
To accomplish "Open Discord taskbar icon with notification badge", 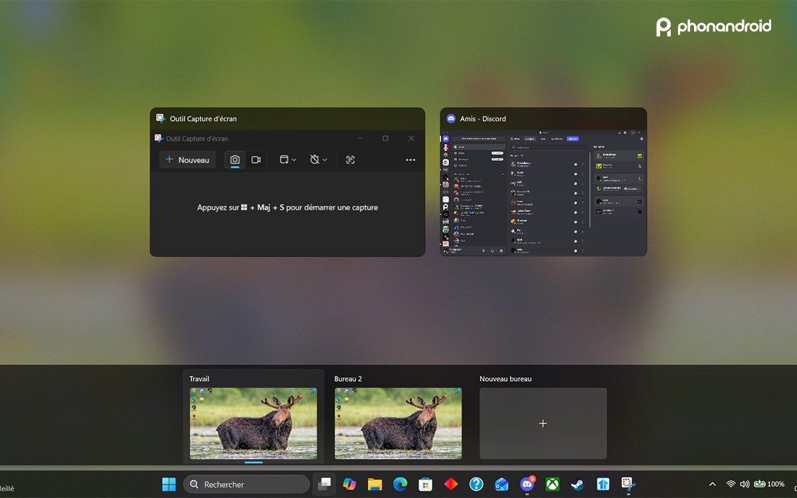I will click(527, 484).
